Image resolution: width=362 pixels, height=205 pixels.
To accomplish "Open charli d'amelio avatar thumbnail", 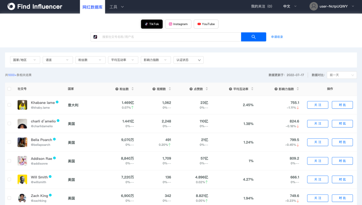I will [x=22, y=123].
